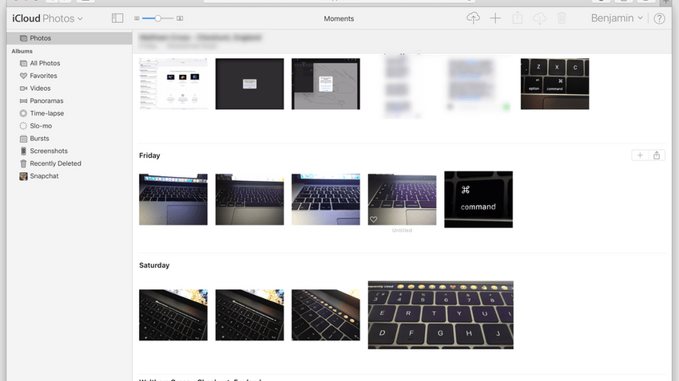Click the All Photos album icon
Screen dimensions: 679x381
[23, 63]
